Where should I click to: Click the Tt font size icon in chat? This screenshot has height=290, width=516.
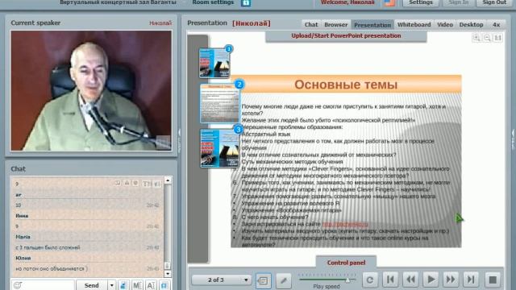(147, 184)
